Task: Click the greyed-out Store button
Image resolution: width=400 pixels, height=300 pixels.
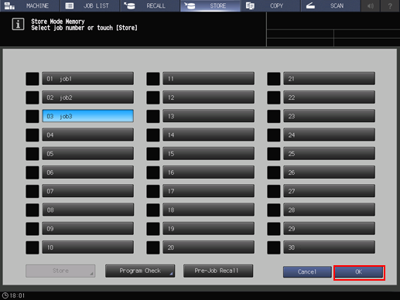Action: point(60,271)
